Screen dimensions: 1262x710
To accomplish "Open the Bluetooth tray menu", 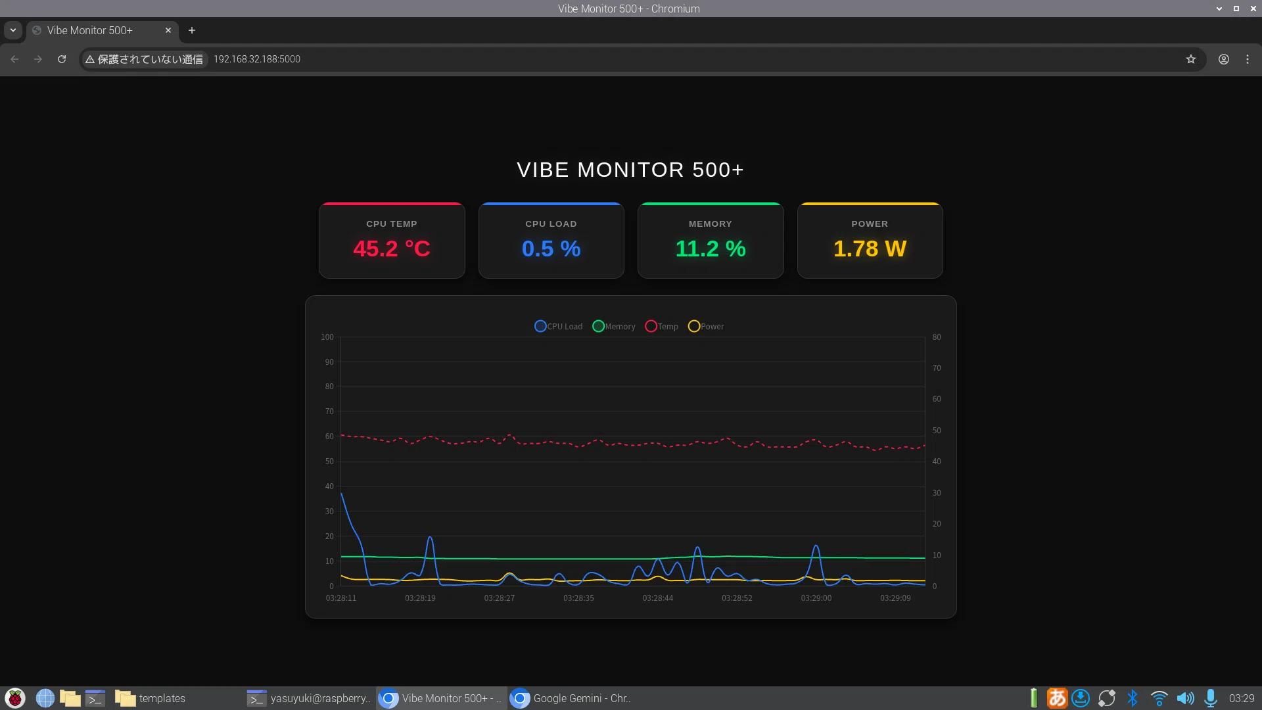I will [x=1133, y=698].
